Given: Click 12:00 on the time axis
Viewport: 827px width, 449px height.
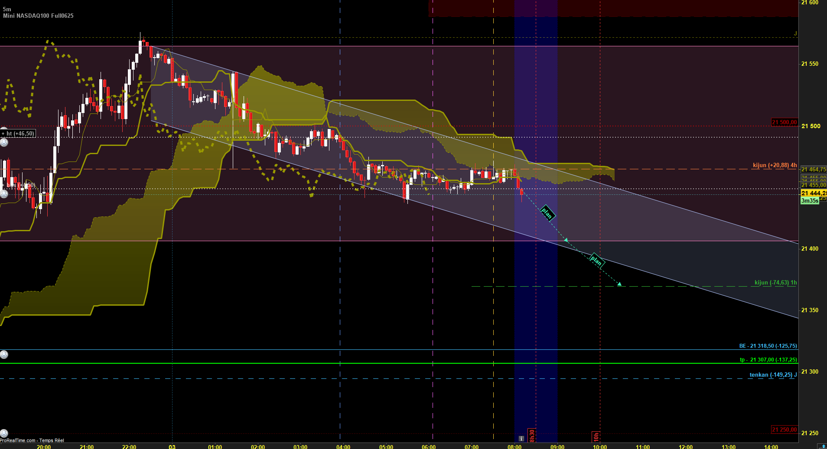Looking at the screenshot, I should click(x=686, y=447).
